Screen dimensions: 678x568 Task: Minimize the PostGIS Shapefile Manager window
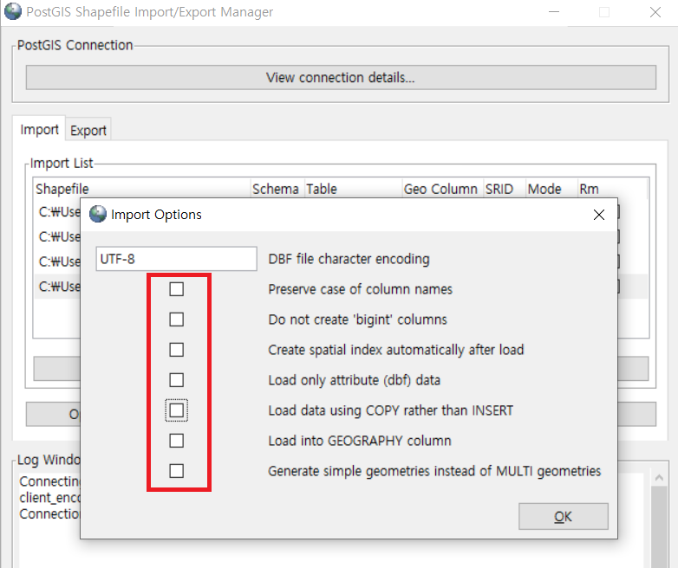point(554,12)
